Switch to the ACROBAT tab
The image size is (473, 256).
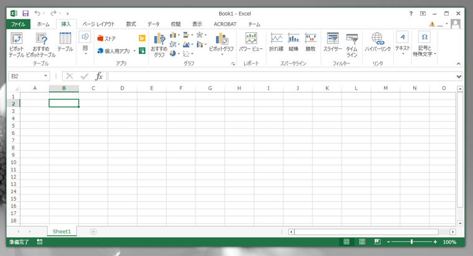point(225,24)
